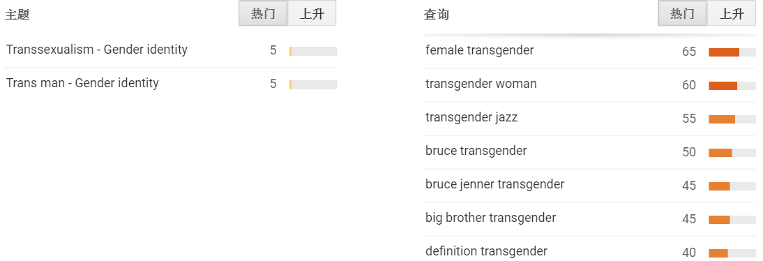The height and width of the screenshot is (261, 763).
Task: Click bar for transgender woman score 60
Action: [x=732, y=86]
